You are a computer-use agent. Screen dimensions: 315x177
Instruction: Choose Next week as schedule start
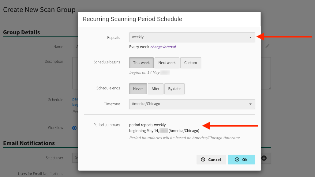tap(167, 63)
